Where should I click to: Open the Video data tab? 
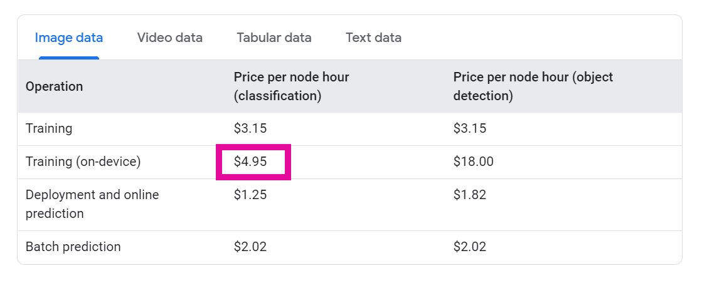tap(170, 38)
